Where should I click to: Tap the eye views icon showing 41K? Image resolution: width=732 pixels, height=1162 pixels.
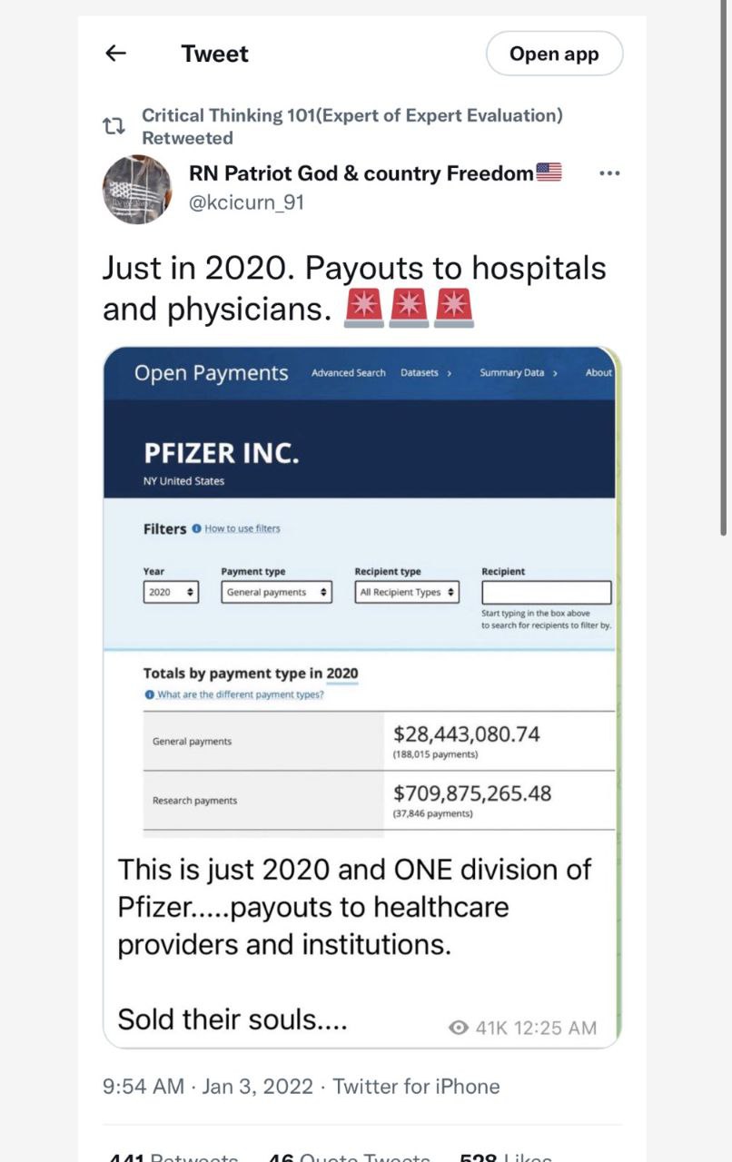[x=459, y=1028]
